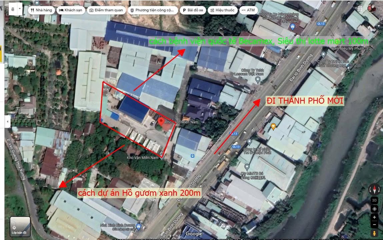Expand the Phương tiện công cộng category
This screenshot has height=240, width=383.
click(152, 10)
